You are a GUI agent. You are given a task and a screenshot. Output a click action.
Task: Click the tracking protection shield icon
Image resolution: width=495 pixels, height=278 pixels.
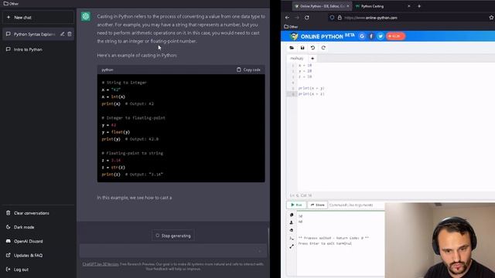[332, 18]
